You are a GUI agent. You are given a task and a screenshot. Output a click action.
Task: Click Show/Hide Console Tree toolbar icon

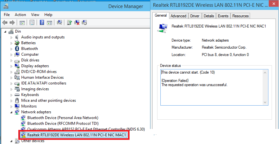[22, 22]
